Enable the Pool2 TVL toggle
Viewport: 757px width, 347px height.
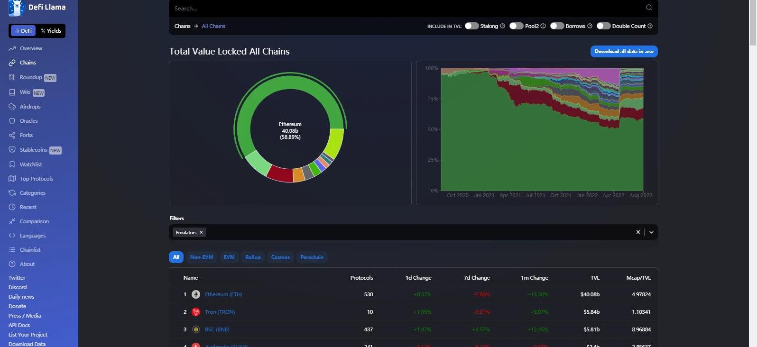(517, 26)
